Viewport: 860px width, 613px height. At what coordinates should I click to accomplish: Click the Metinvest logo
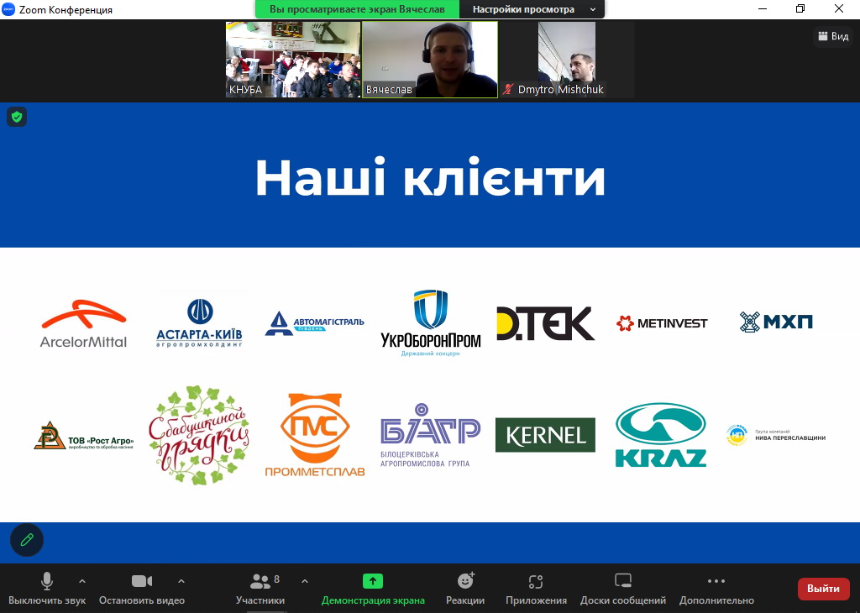click(662, 323)
